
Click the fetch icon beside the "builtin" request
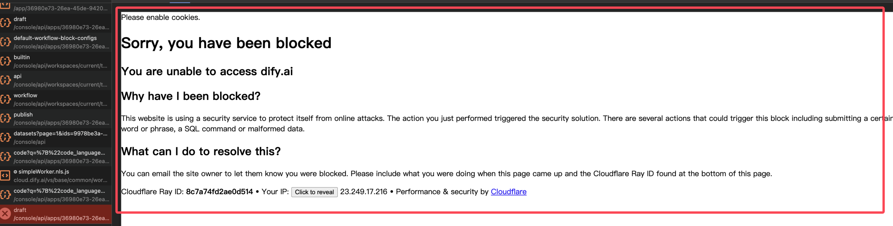[6, 61]
